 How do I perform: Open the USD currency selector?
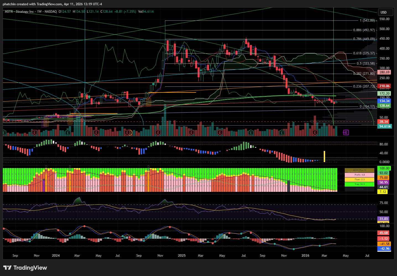click(x=385, y=12)
